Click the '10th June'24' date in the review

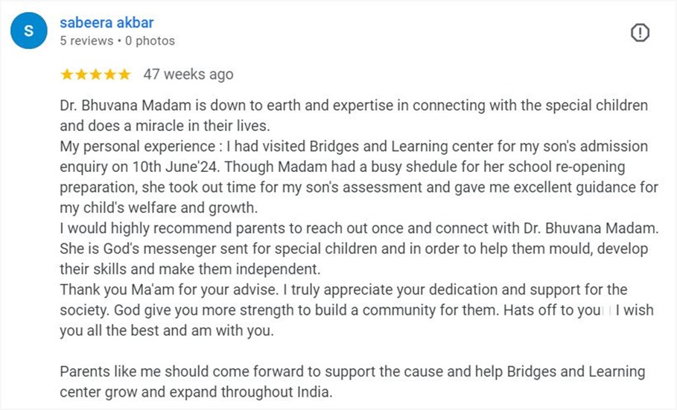[x=175, y=167]
